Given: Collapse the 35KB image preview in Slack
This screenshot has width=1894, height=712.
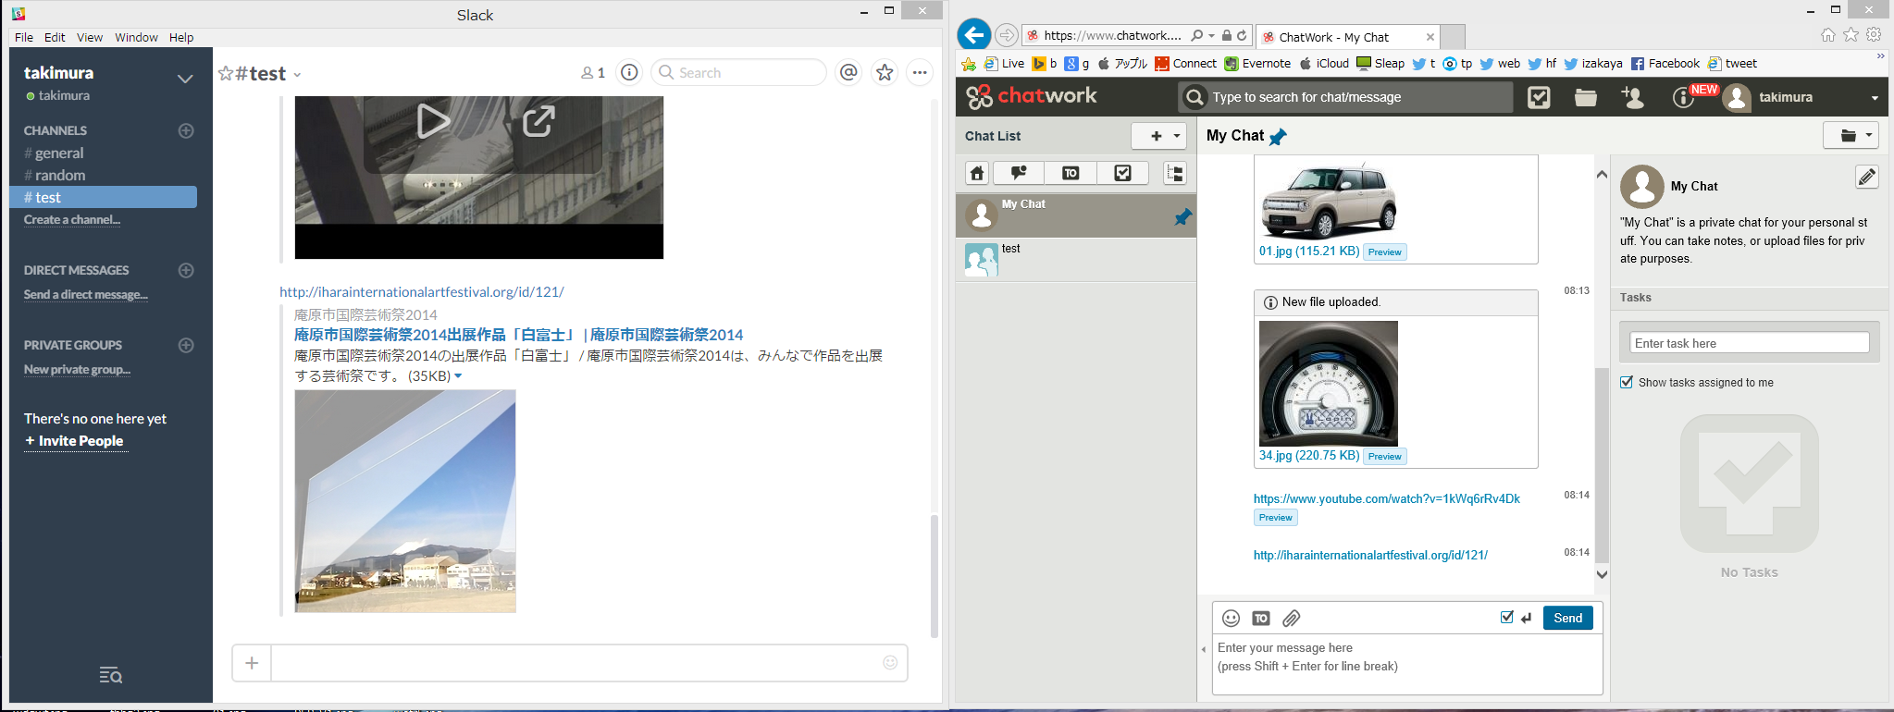Looking at the screenshot, I should pyautogui.click(x=458, y=376).
